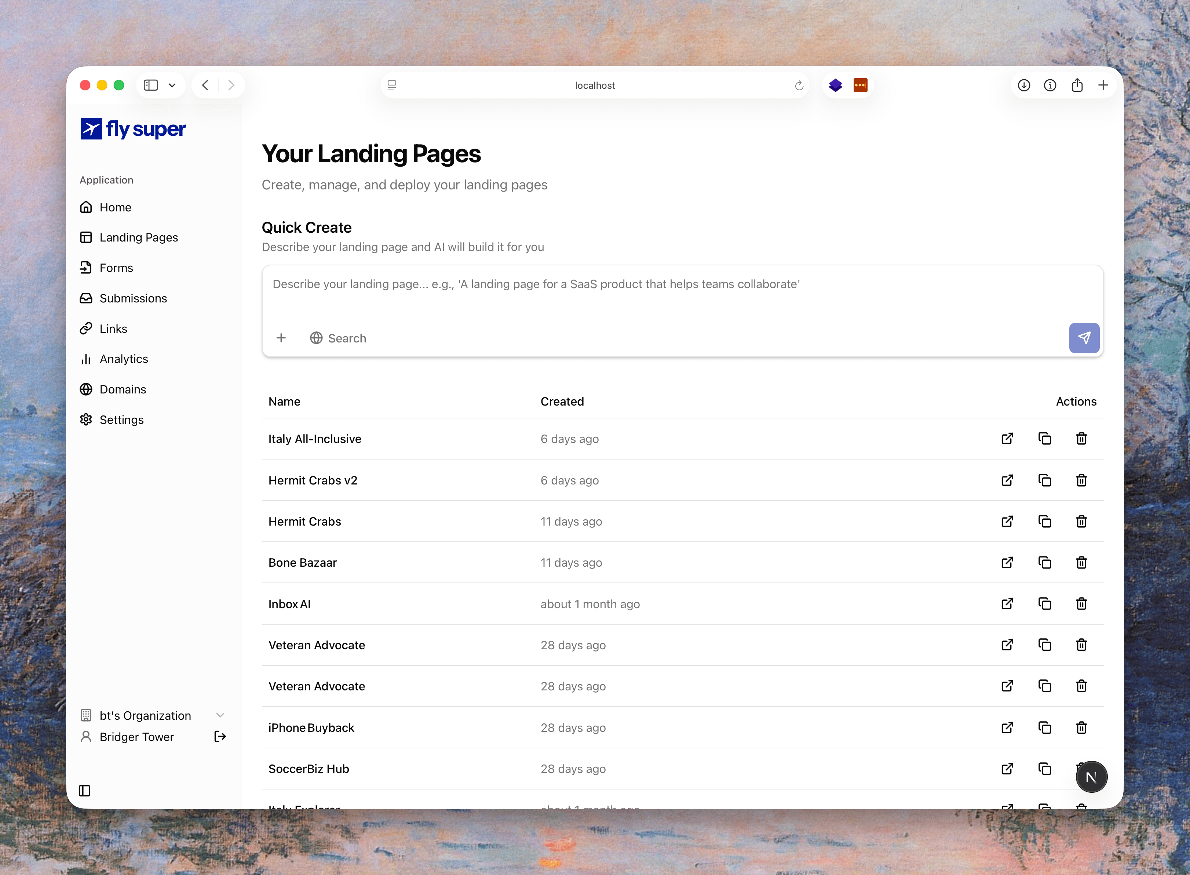Open the Forms section
1190x875 pixels.
(115, 268)
